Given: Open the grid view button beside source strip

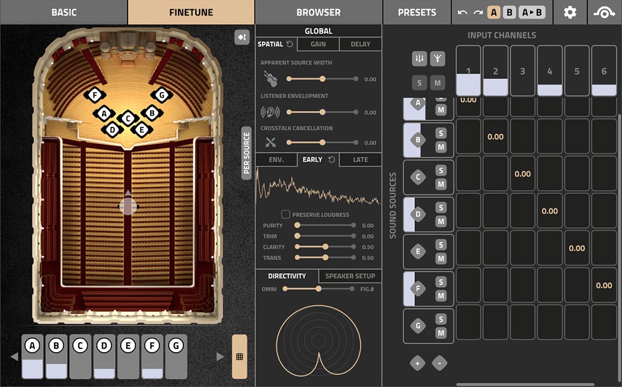Looking at the screenshot, I should point(239,357).
